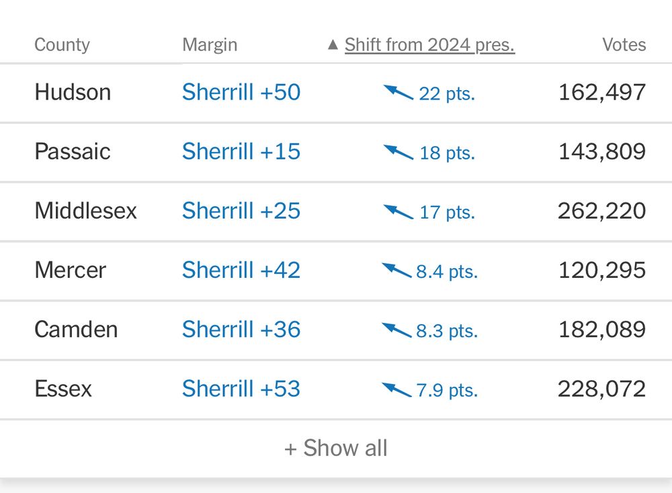Click the shift arrow icon for Hudson

coord(398,92)
